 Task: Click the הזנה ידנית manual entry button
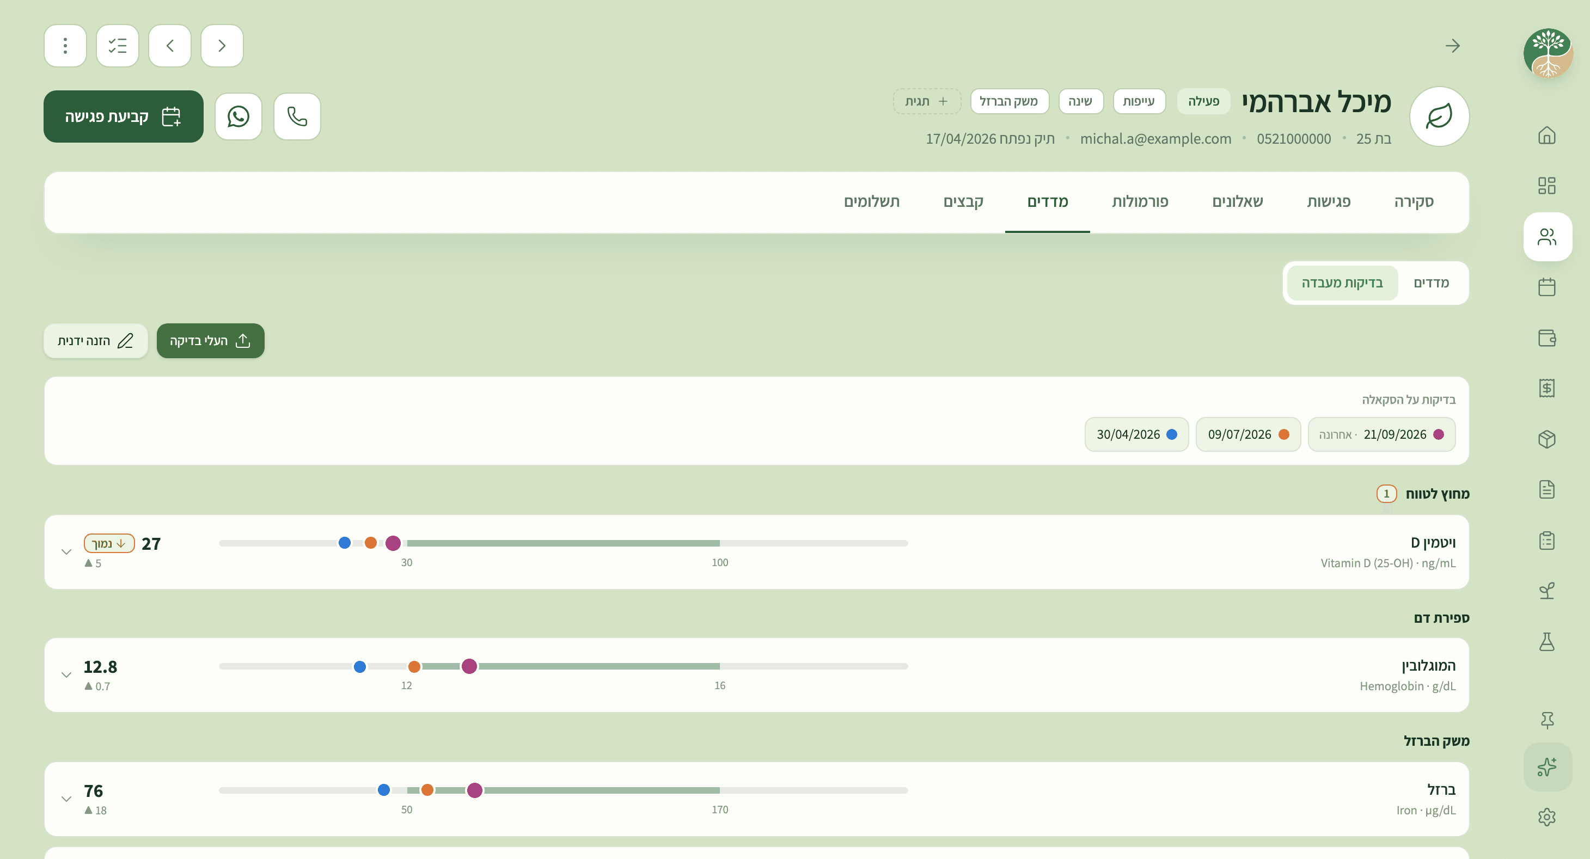tap(96, 341)
